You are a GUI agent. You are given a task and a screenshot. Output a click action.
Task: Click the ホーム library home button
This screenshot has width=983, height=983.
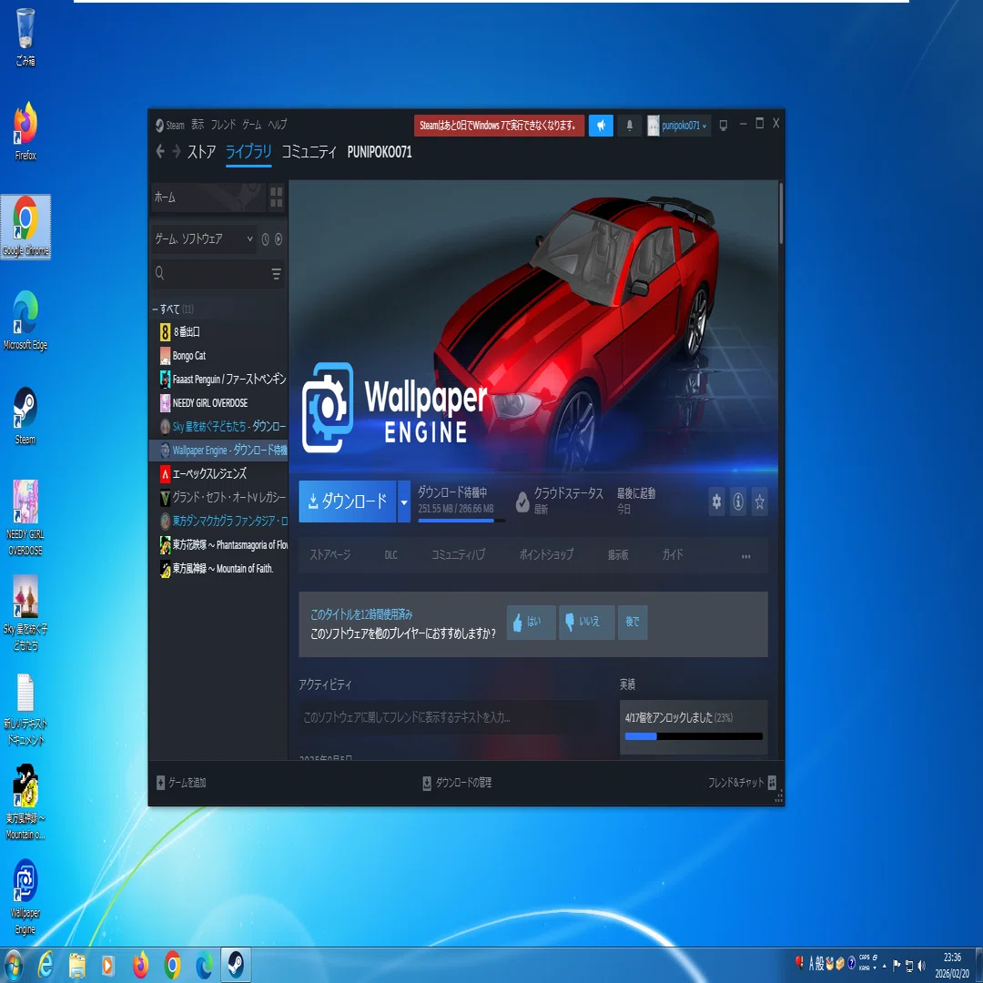(208, 197)
